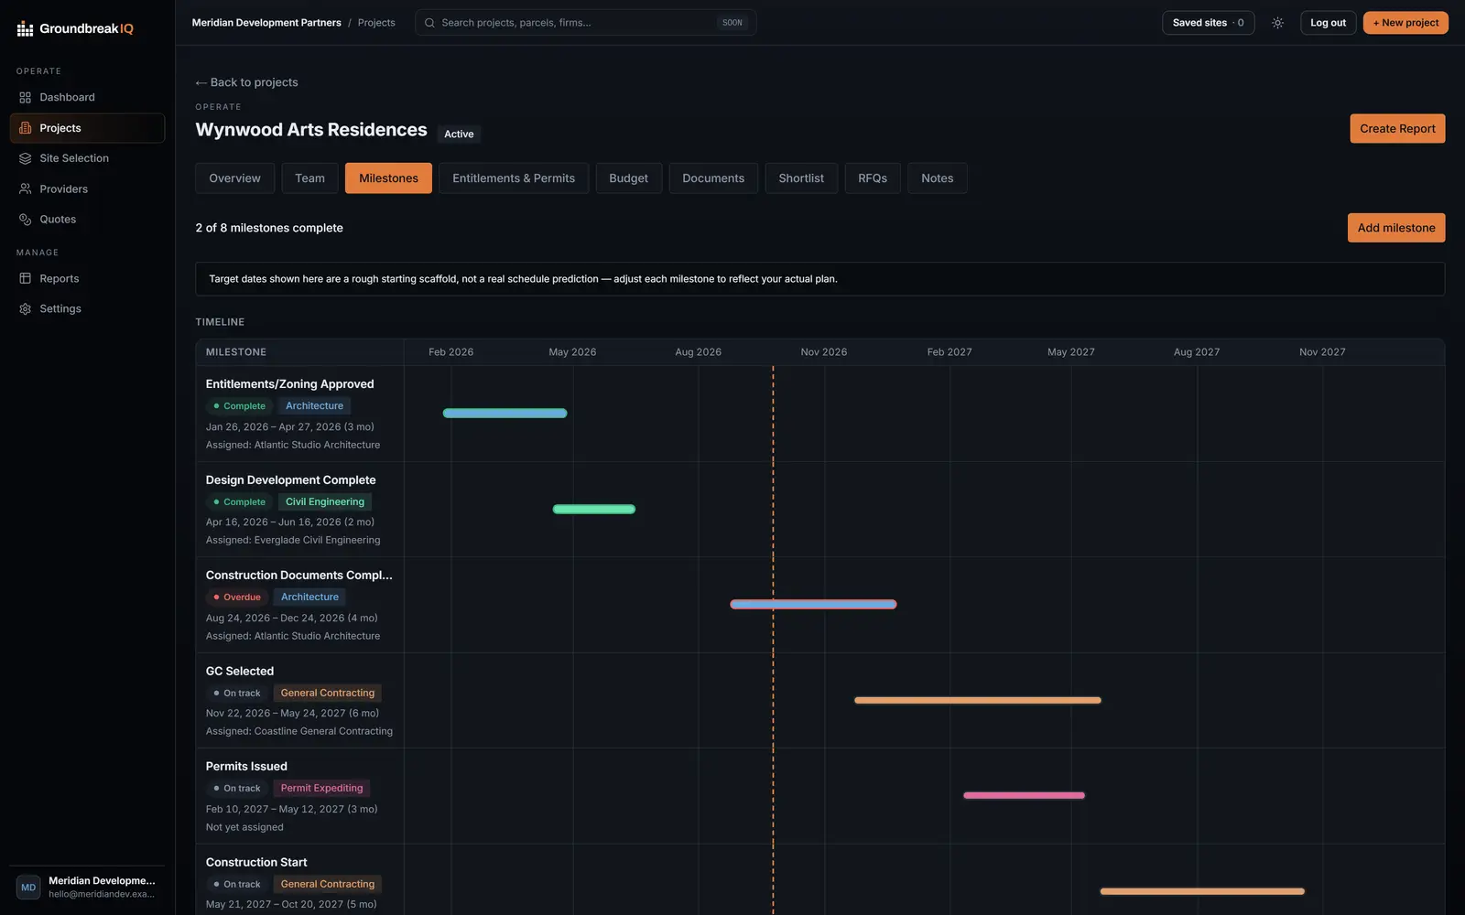This screenshot has width=1465, height=915.
Task: Open the Shortlist tab
Action: 801,178
